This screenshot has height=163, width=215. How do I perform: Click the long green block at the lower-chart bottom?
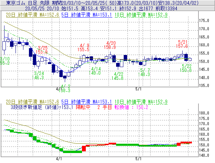pos(72,152)
